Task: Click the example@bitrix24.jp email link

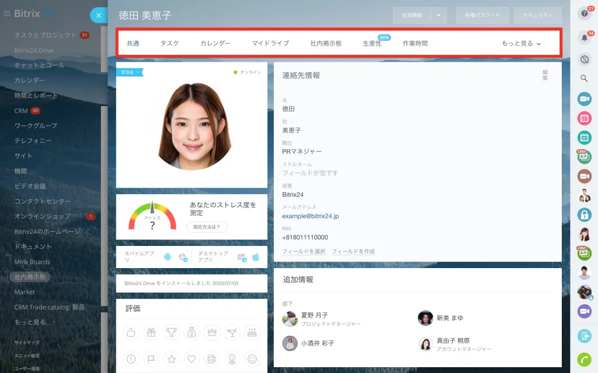Action: (311, 216)
